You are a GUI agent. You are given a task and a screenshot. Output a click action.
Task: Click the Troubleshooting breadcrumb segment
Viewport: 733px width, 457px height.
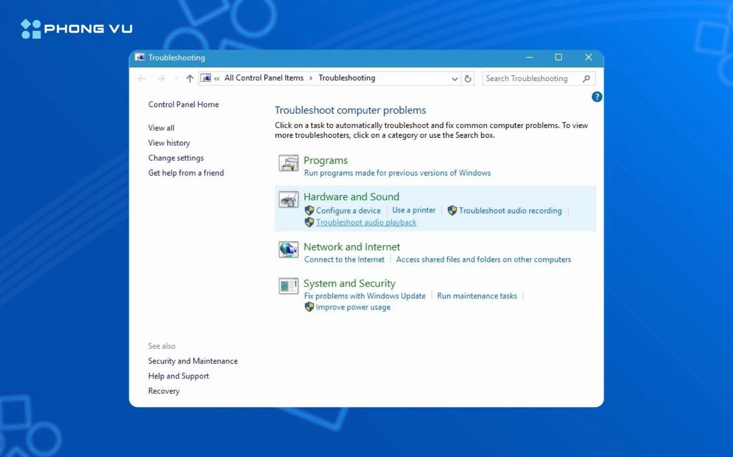tap(347, 78)
